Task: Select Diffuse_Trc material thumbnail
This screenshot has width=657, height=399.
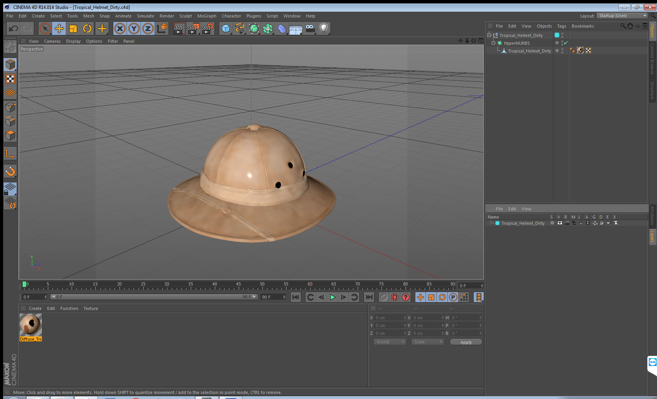Action: 31,325
